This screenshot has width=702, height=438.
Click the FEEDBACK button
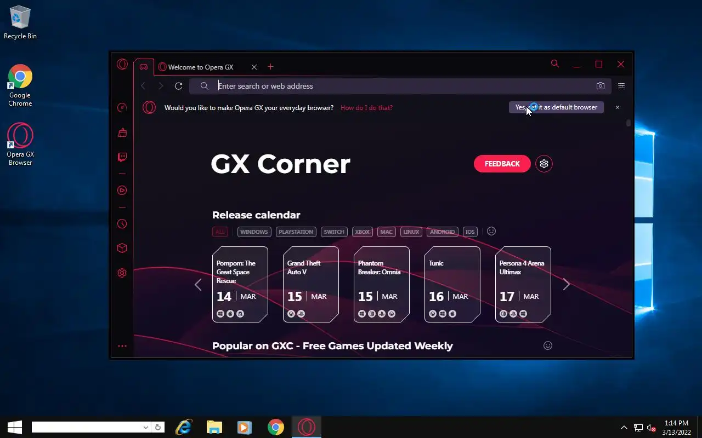502,164
